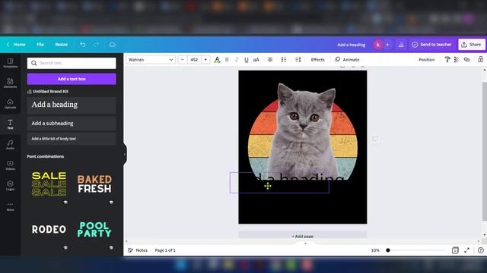
Task: Select the Text sidebar tab
Action: 10,124
